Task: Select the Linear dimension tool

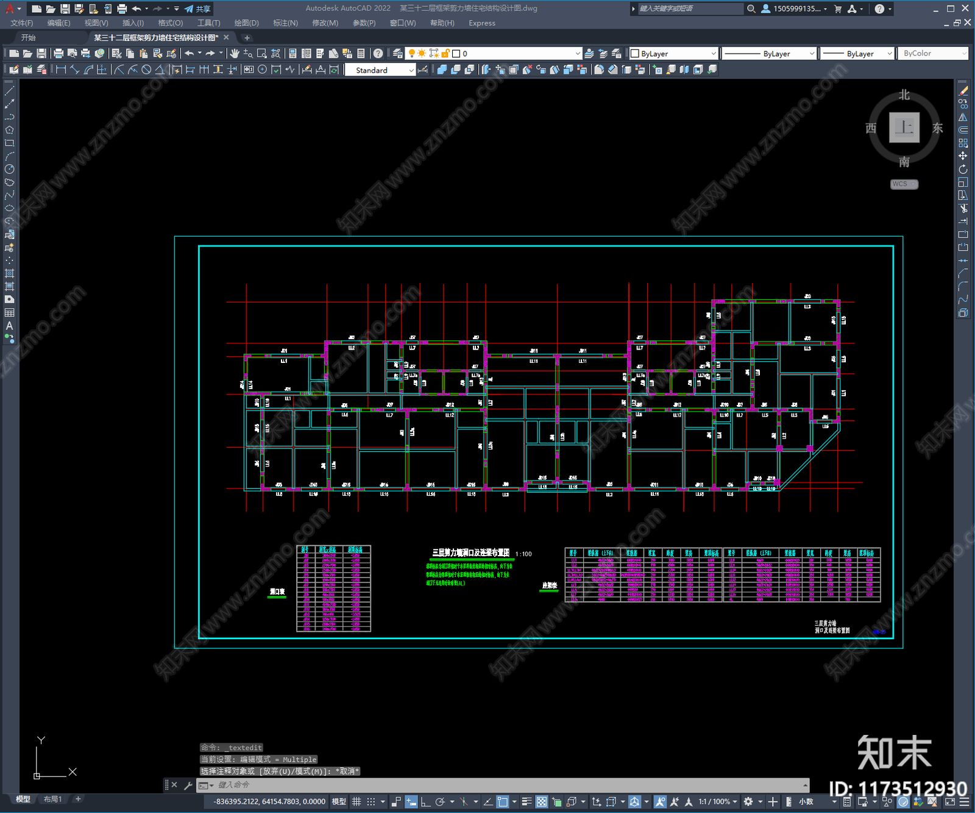Action: tap(61, 70)
